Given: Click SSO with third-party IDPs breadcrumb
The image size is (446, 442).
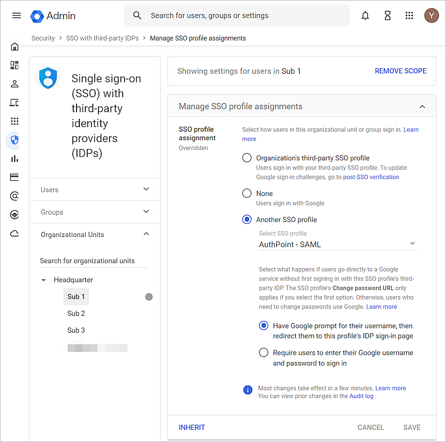Looking at the screenshot, I should click(x=102, y=38).
